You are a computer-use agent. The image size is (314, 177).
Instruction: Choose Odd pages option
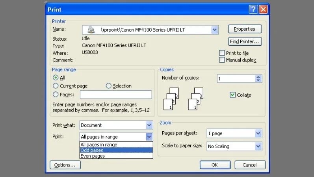(116, 150)
